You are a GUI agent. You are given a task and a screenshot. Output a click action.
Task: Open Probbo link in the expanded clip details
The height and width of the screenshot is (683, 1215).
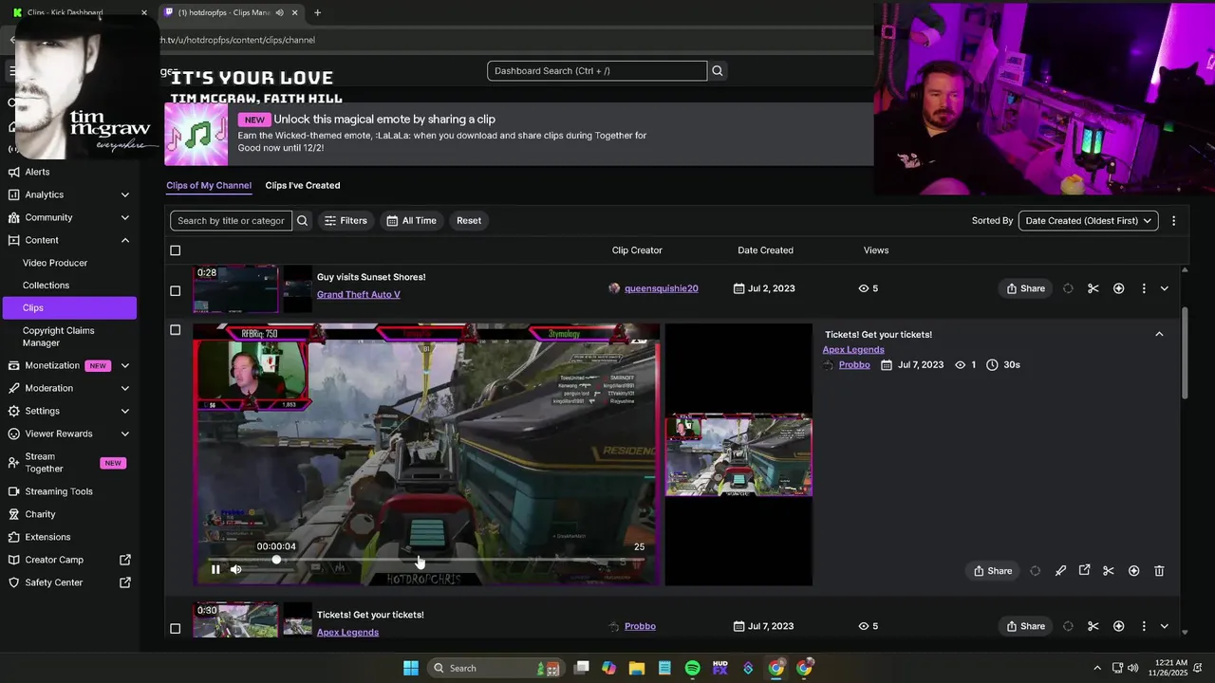coord(854,364)
